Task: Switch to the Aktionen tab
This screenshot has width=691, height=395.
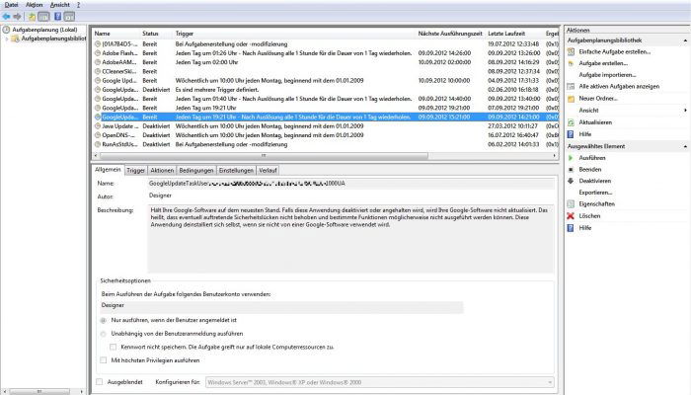Action: coord(162,170)
